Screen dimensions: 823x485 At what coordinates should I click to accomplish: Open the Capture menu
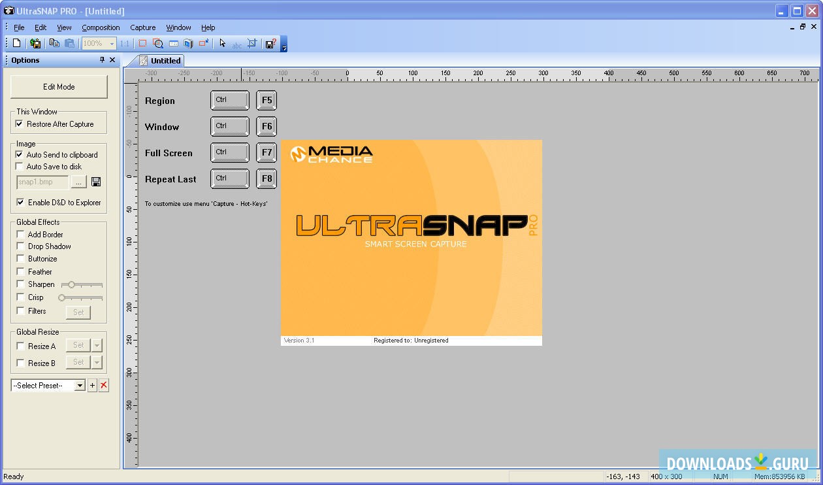pyautogui.click(x=142, y=27)
